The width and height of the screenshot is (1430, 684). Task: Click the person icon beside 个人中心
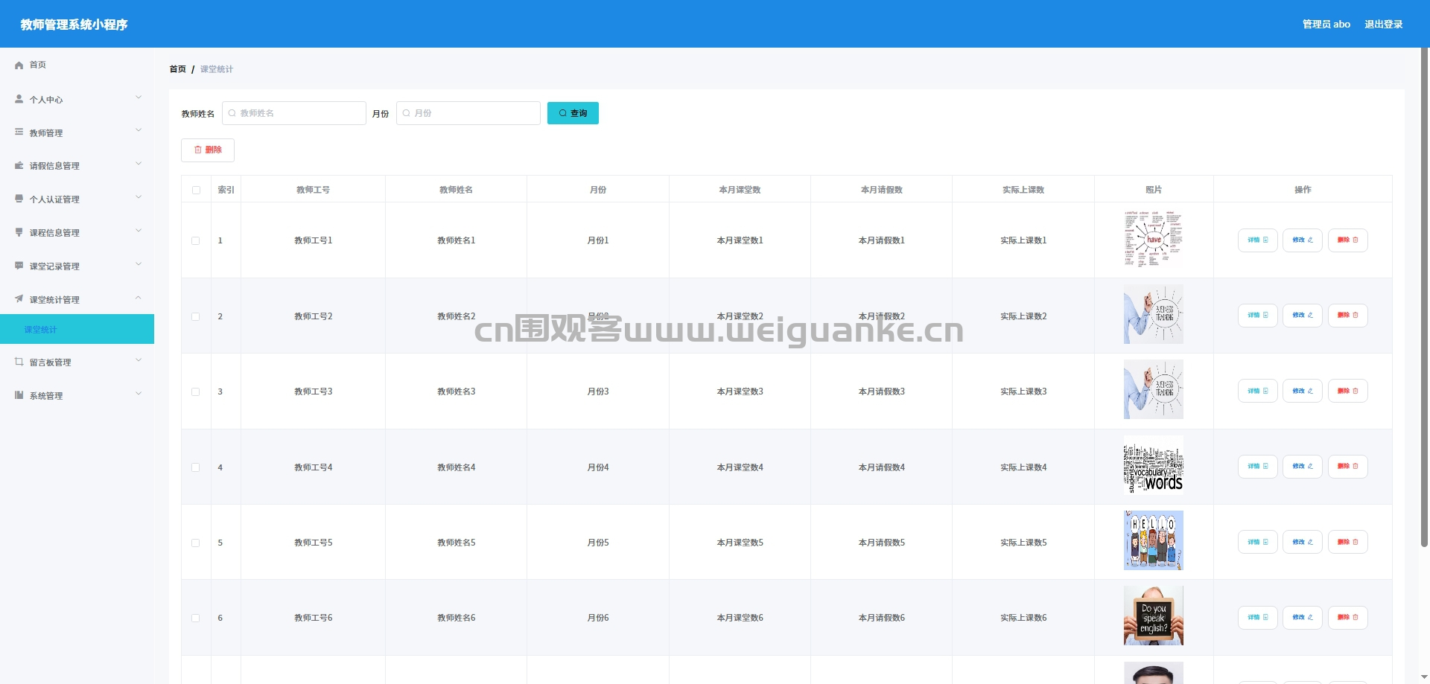pyautogui.click(x=19, y=99)
